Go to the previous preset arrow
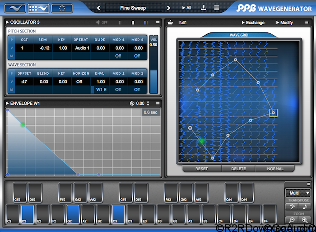The height and width of the screenshot is (232, 316). pos(98,8)
